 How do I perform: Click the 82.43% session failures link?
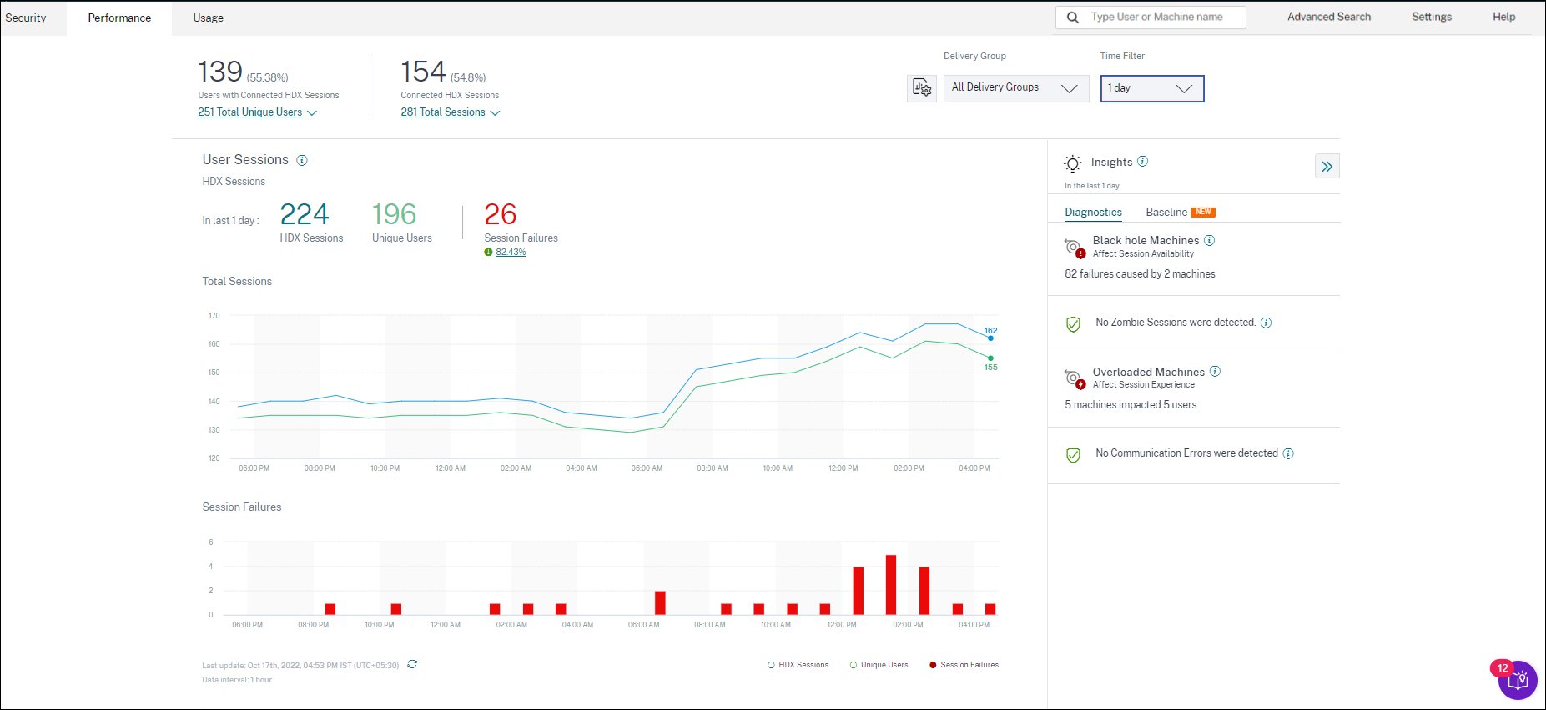click(511, 252)
